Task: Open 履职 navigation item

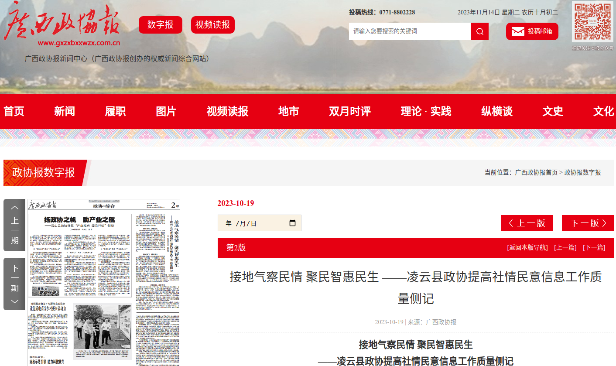Action: [115, 111]
